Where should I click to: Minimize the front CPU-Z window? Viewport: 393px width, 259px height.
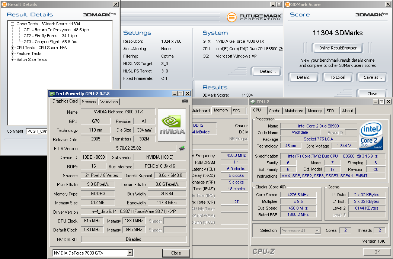(x=376, y=101)
